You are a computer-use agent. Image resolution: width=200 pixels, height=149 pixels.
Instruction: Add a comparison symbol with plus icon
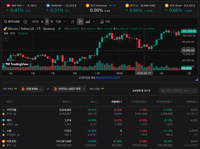[25, 22]
